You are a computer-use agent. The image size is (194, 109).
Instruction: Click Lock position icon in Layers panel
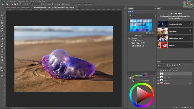pyautogui.click(x=166, y=71)
